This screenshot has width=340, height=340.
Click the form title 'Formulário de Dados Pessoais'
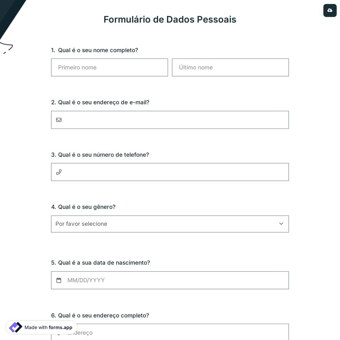click(x=170, y=19)
